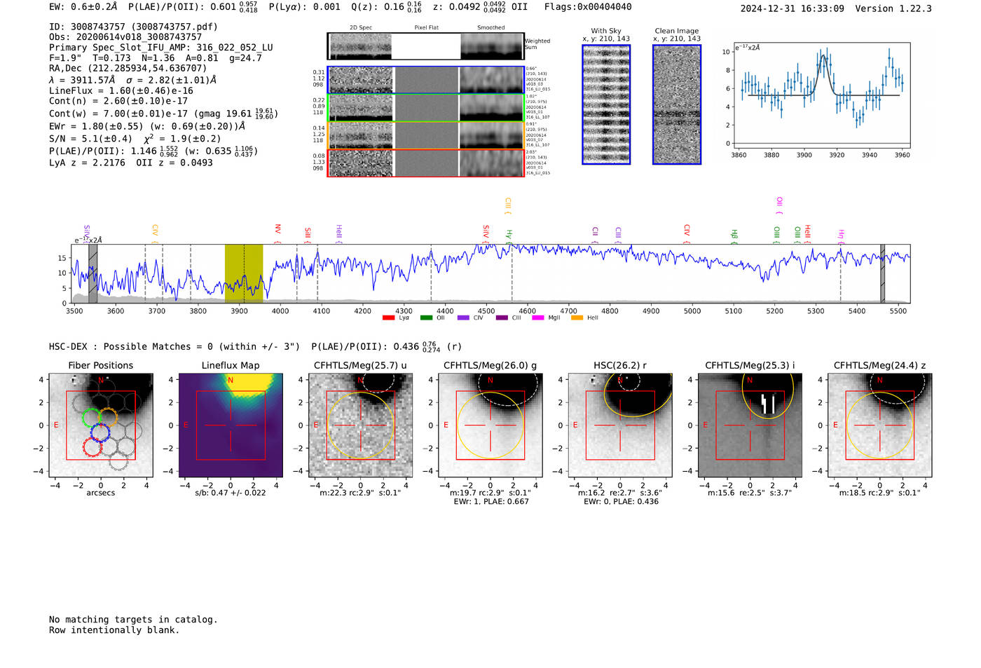
Task: Click the "Smoothed" column header
Action: [x=491, y=28]
